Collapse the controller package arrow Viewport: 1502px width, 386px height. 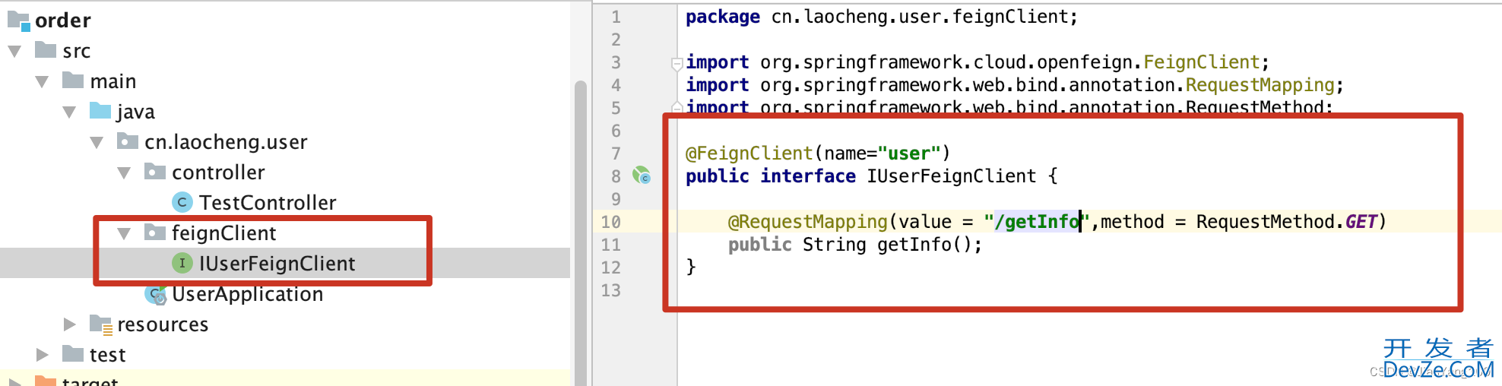pos(124,172)
